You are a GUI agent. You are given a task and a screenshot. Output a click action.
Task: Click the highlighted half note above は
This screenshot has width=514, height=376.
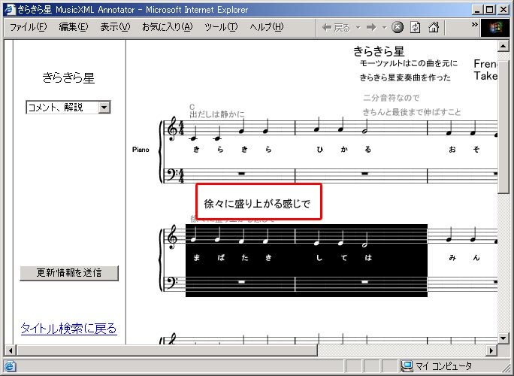(x=366, y=240)
